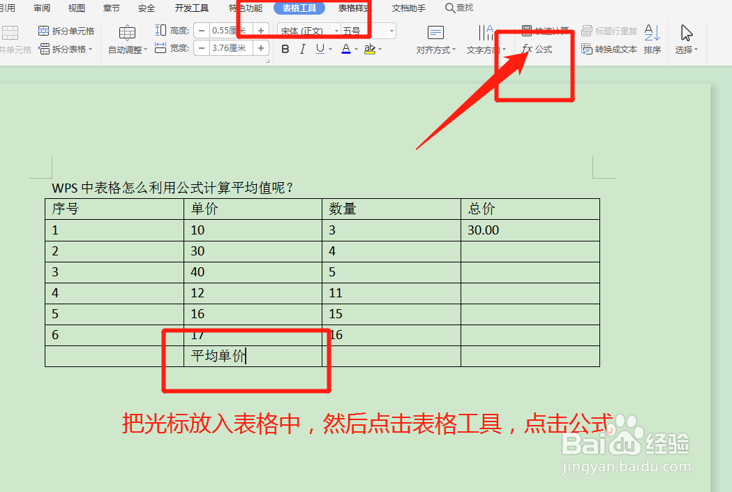Click the header cell 序号
Viewport: 732px width, 492px height.
114,209
